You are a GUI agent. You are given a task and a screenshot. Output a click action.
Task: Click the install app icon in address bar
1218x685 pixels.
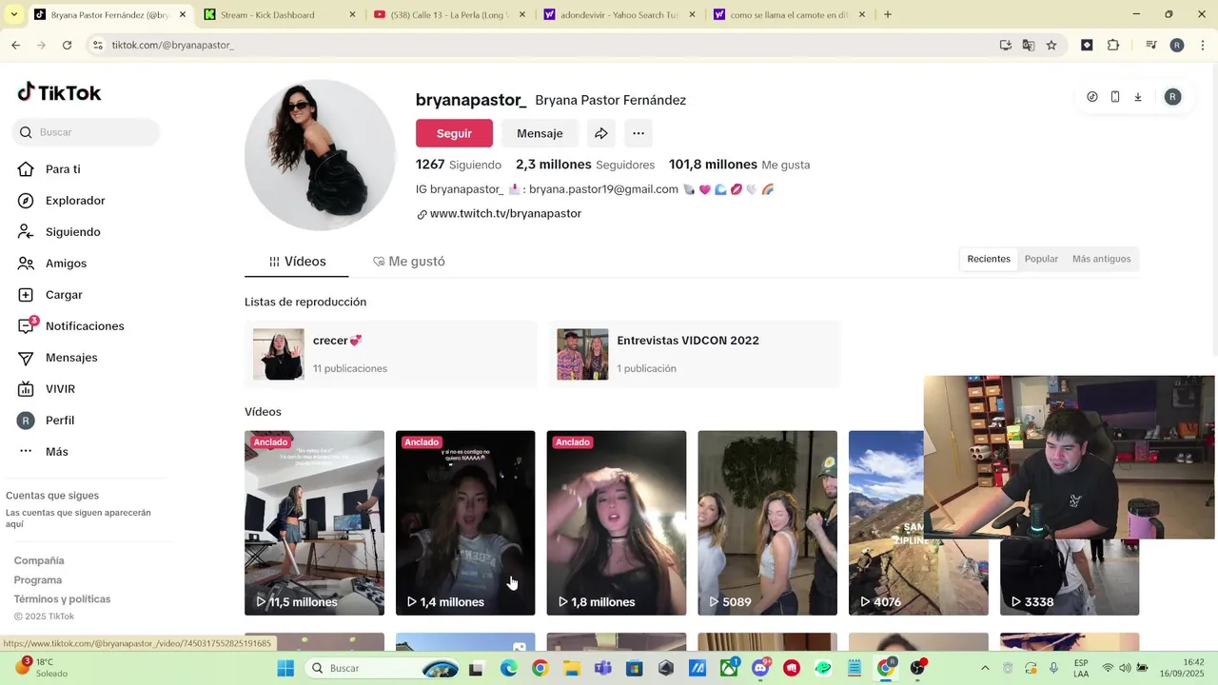1006,45
